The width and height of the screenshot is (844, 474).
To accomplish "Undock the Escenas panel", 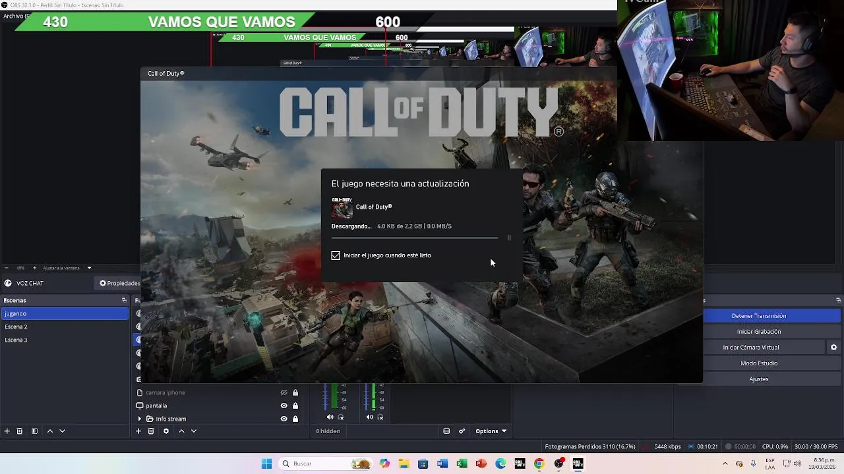I will pyautogui.click(x=124, y=300).
